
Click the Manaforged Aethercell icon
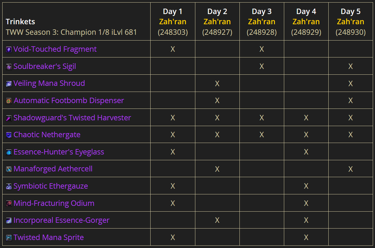click(9, 169)
